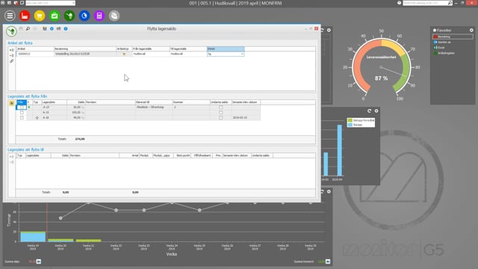This screenshot has width=478, height=269.
Task: Click the green legend swatch in bar chart
Action: tap(350, 120)
